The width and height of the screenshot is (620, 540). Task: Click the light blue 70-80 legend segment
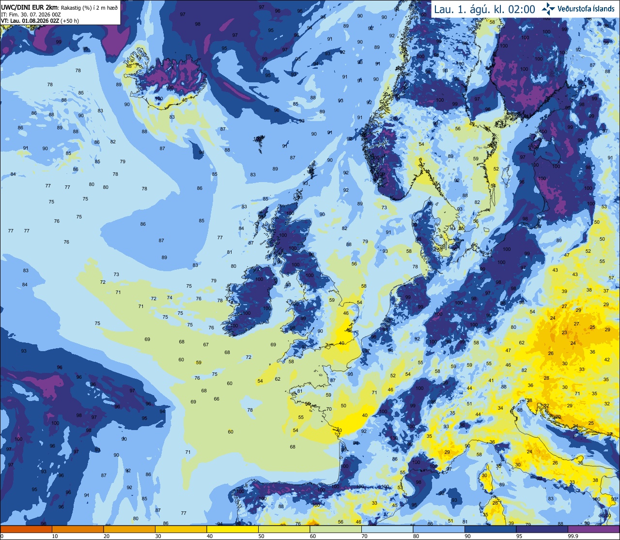(x=387, y=529)
